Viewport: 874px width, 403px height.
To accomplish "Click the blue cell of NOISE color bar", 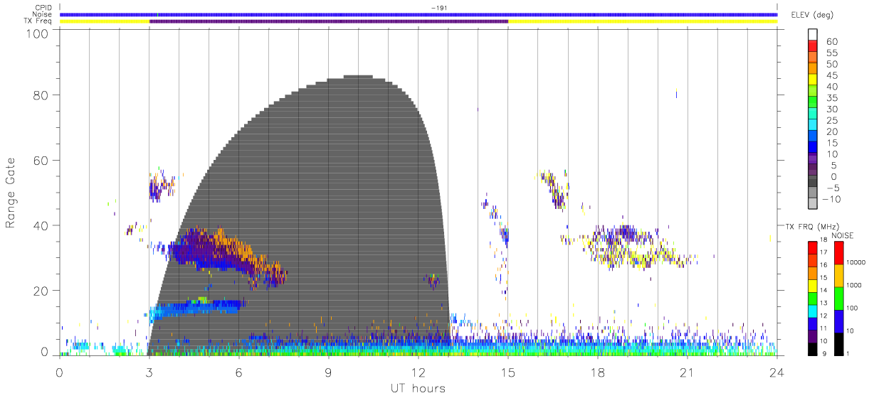I will point(838,320).
